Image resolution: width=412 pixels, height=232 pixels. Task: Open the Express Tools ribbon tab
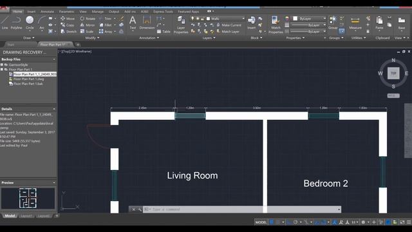coord(163,12)
